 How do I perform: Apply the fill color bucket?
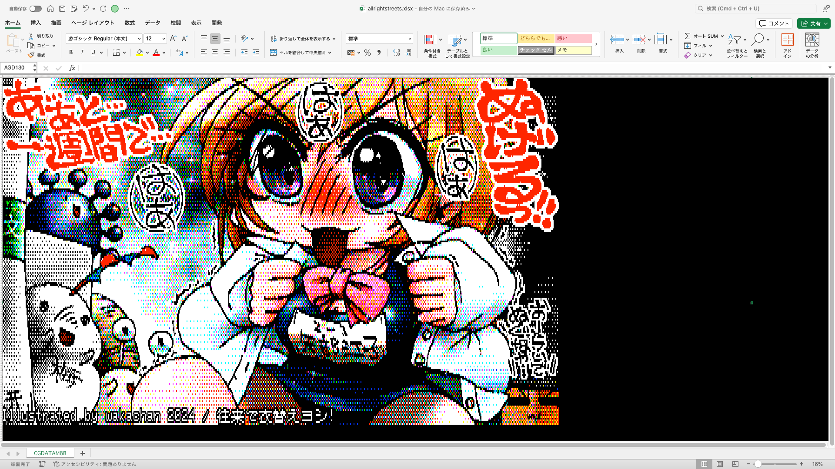pyautogui.click(x=140, y=53)
